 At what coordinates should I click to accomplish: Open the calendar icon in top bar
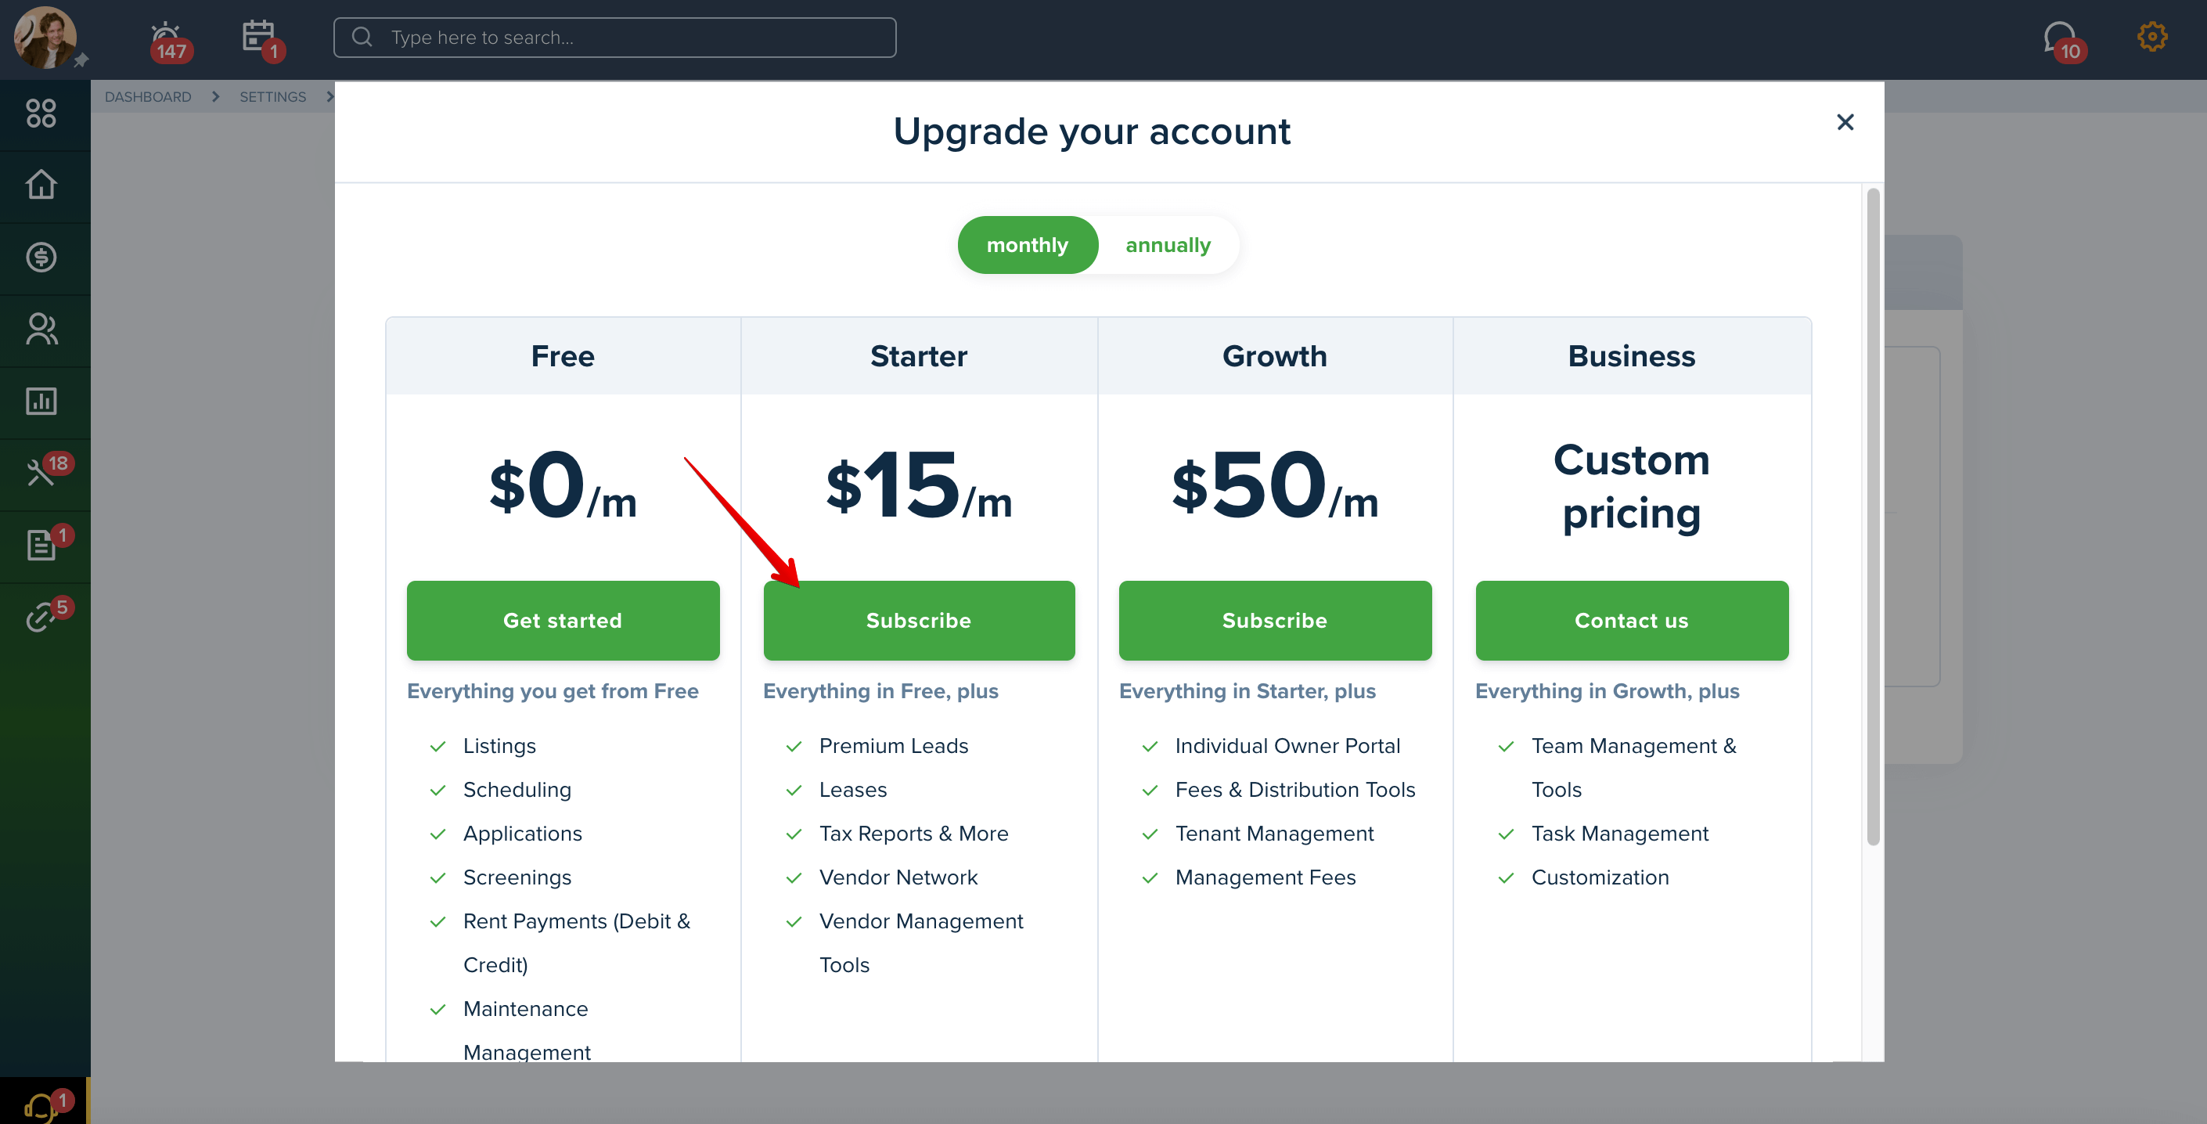[258, 37]
